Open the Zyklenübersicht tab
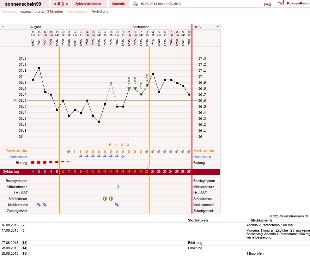This screenshot has height=267, width=310. 88,4
